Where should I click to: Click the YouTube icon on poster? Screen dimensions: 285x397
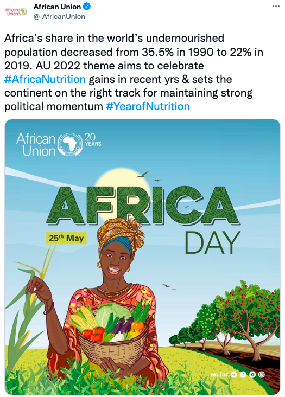(252, 374)
